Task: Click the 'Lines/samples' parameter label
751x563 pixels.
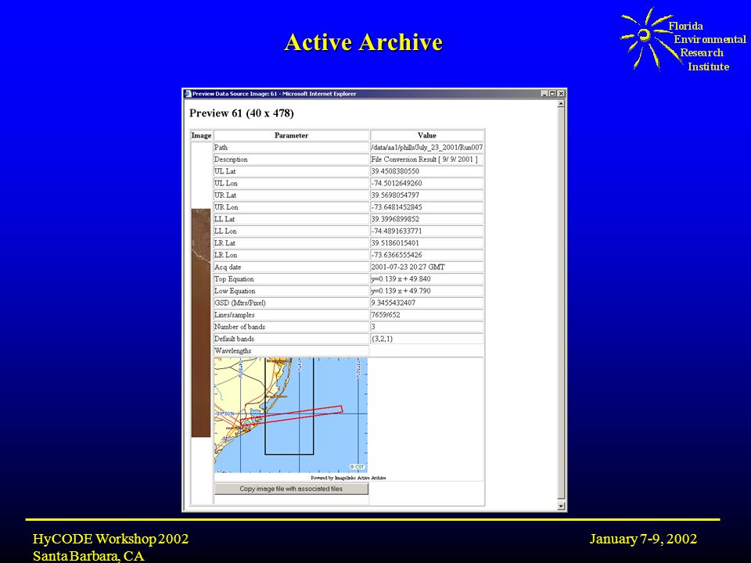Action: pyautogui.click(x=234, y=315)
